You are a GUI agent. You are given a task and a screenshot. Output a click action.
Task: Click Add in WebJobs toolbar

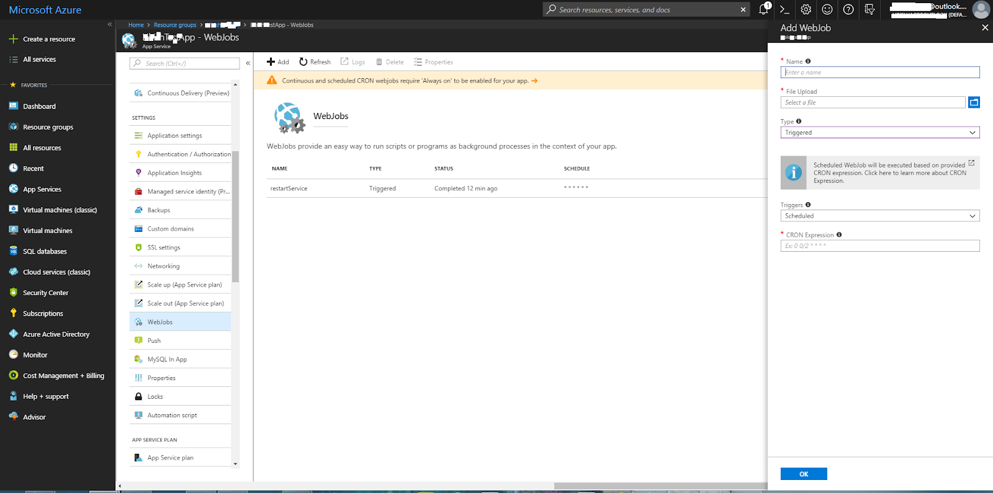pyautogui.click(x=277, y=62)
